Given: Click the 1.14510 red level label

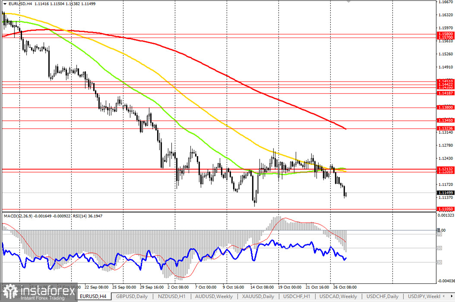Looking at the screenshot, I should point(446,81).
